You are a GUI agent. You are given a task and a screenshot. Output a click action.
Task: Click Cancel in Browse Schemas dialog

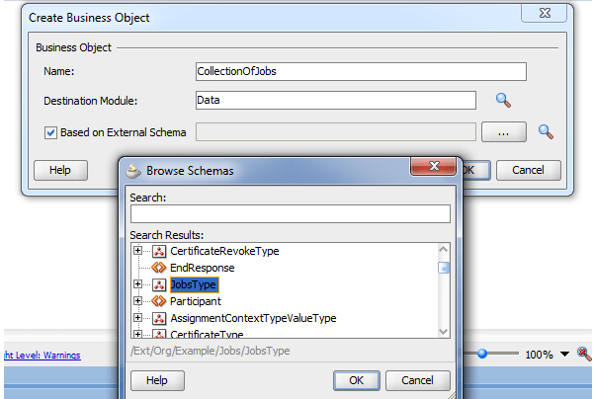[x=417, y=380]
